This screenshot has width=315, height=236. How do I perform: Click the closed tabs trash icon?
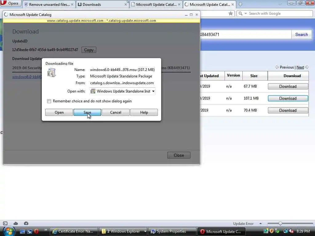(280, 4)
